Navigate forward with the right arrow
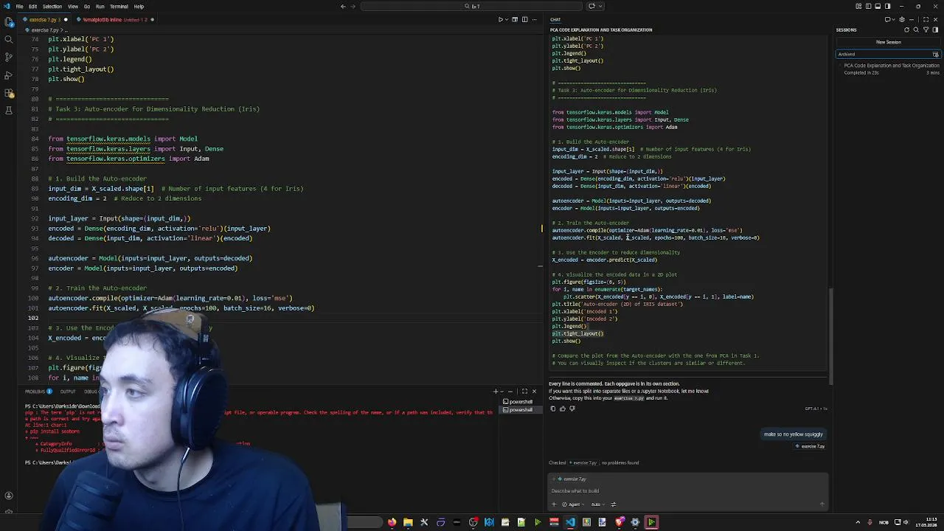 pyautogui.click(x=355, y=6)
